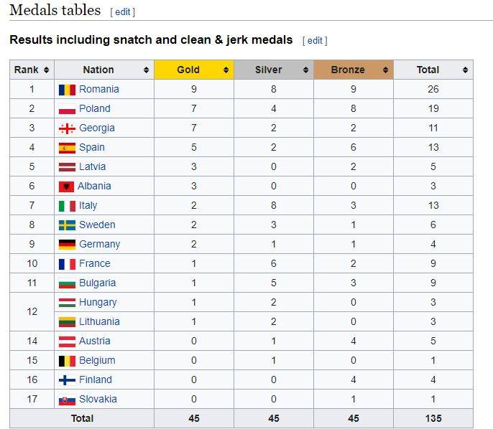Edit the Medals tables section
Image resolution: width=493 pixels, height=429 pixels.
pos(123,12)
